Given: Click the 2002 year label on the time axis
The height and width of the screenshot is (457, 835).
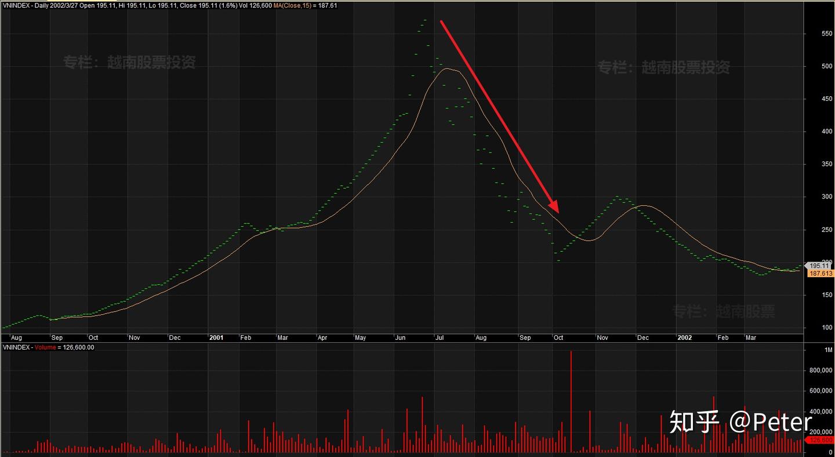Looking at the screenshot, I should click(684, 337).
